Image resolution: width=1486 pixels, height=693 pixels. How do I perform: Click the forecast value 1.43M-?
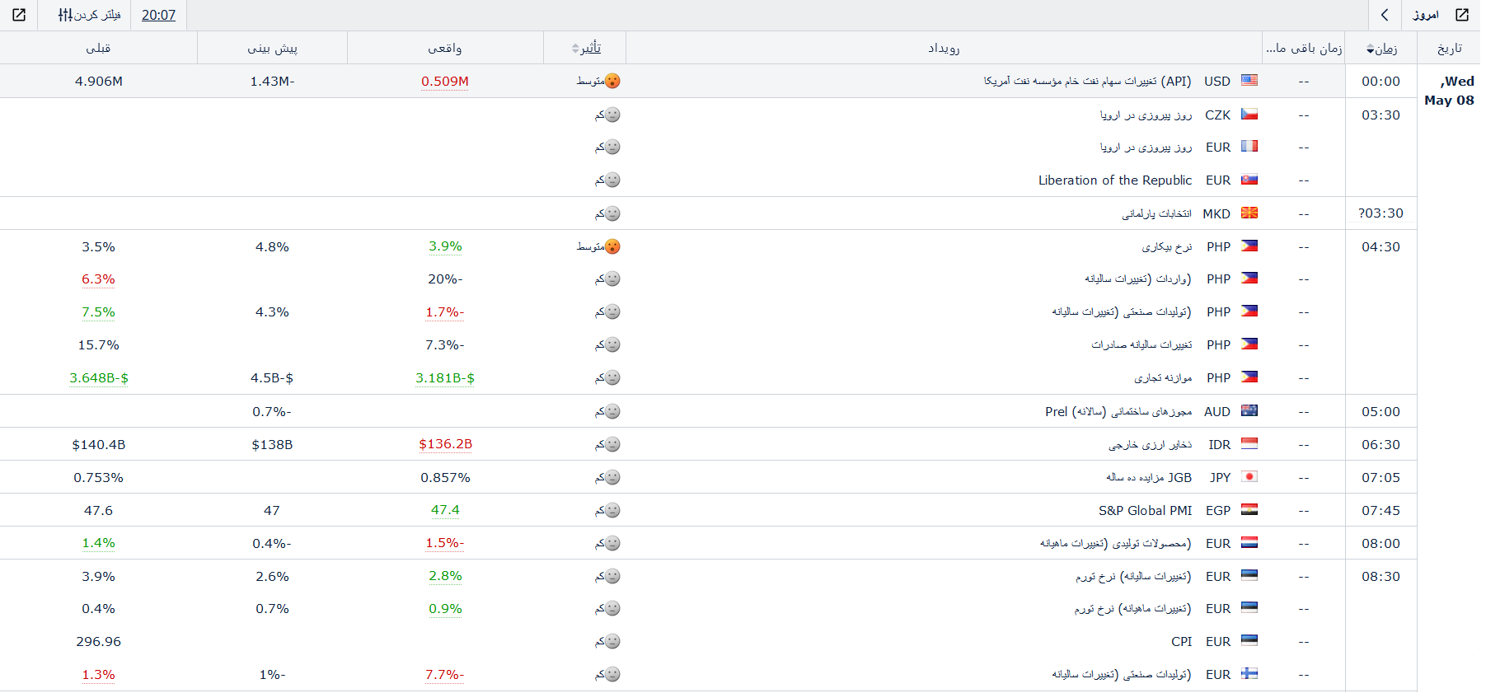273,81
